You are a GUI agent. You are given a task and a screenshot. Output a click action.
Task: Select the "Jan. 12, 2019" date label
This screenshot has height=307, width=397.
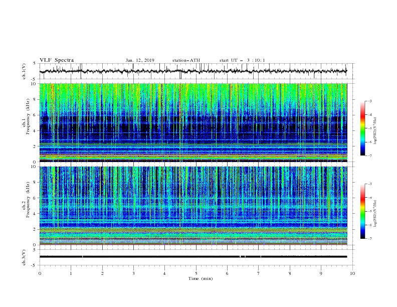point(140,60)
